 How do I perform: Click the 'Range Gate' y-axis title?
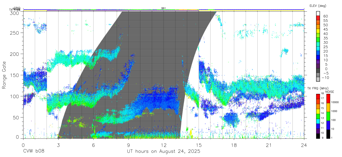pyautogui.click(x=4, y=75)
